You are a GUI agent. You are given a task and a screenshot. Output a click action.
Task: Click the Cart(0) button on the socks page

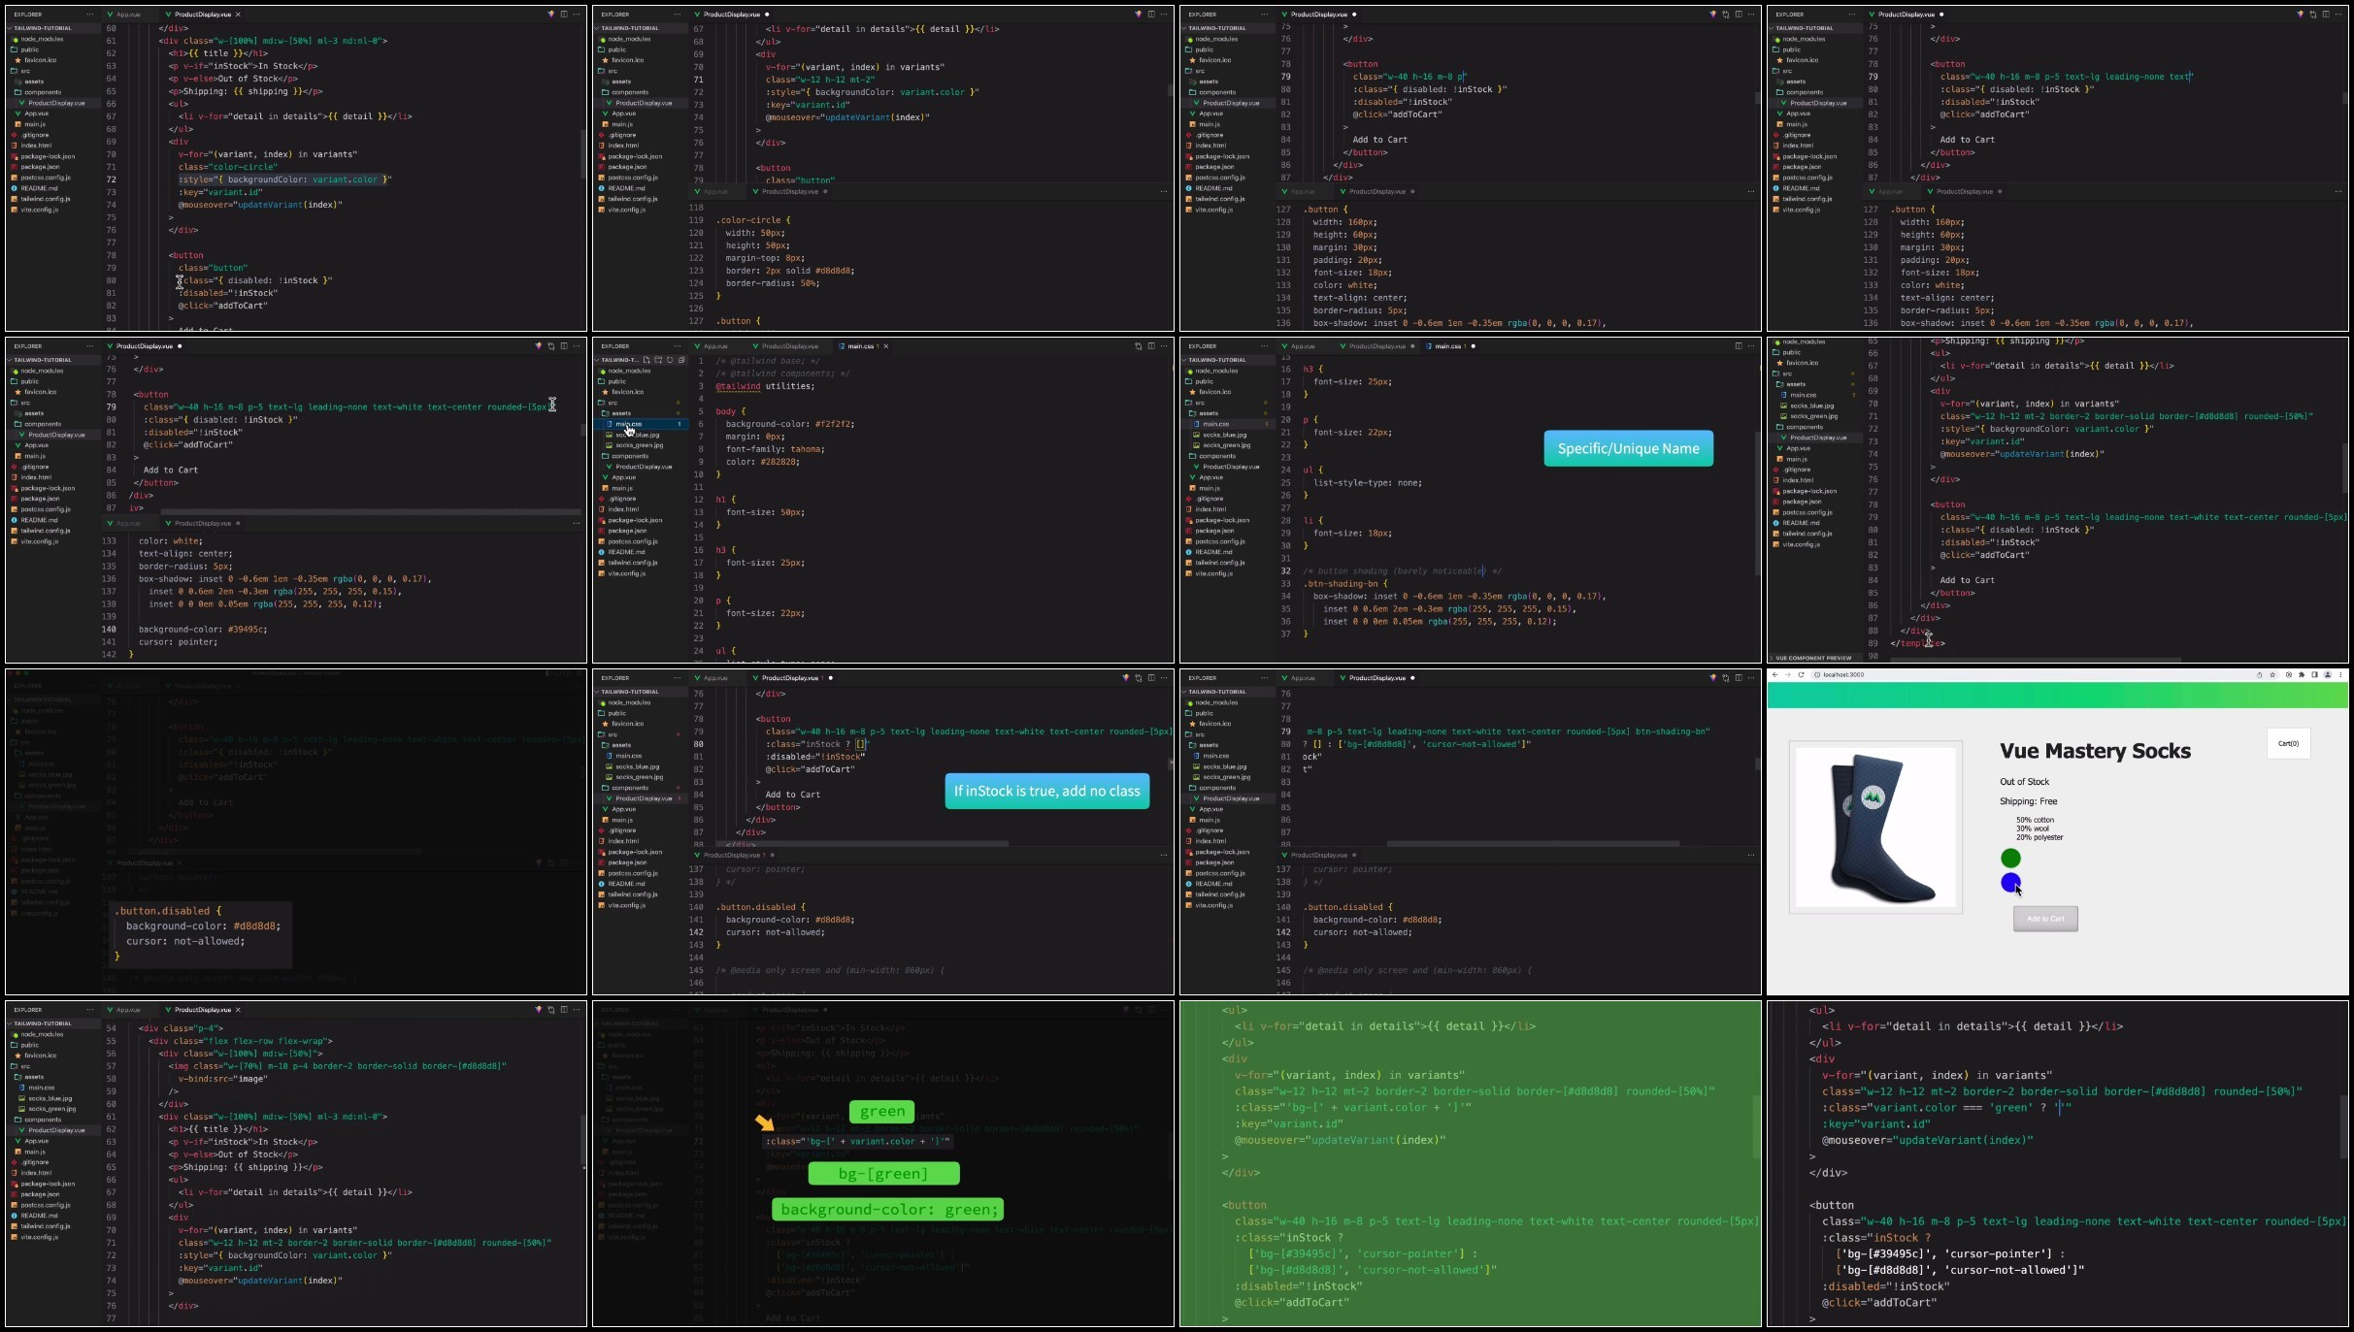2288,744
